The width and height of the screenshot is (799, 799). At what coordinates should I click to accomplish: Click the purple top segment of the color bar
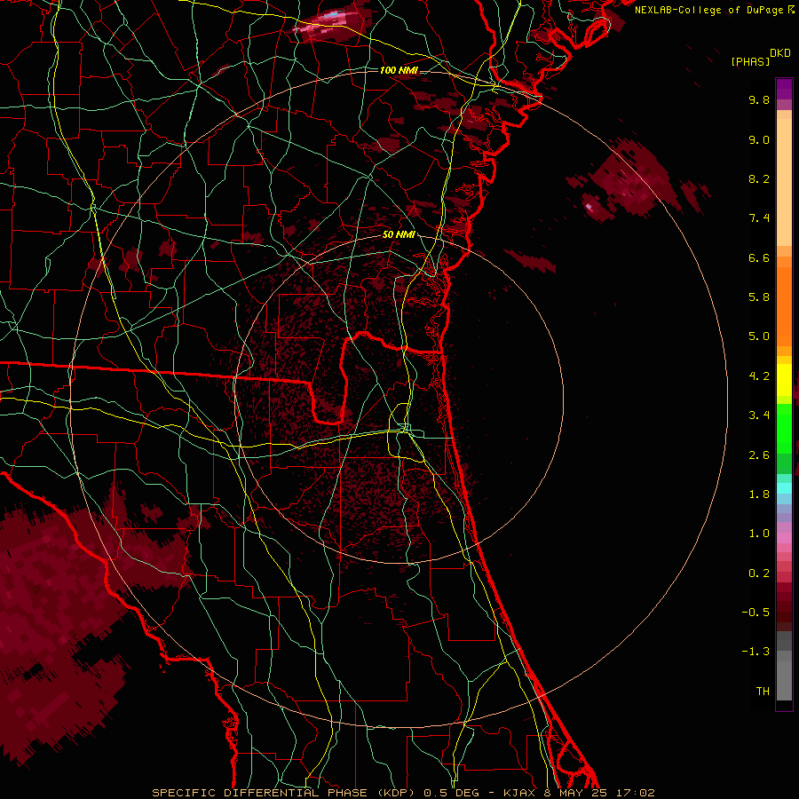click(x=784, y=89)
